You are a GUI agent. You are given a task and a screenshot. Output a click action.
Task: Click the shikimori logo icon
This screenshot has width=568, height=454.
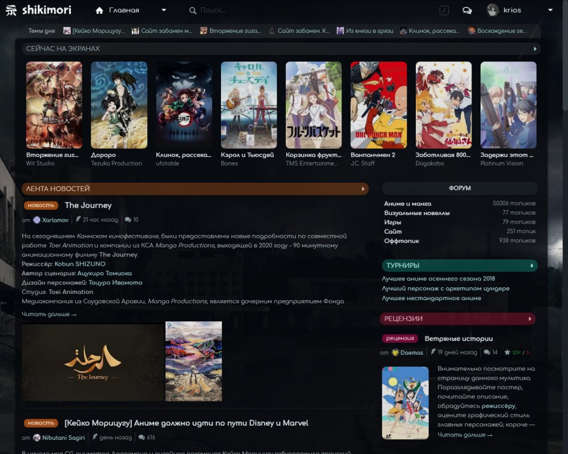pyautogui.click(x=11, y=10)
